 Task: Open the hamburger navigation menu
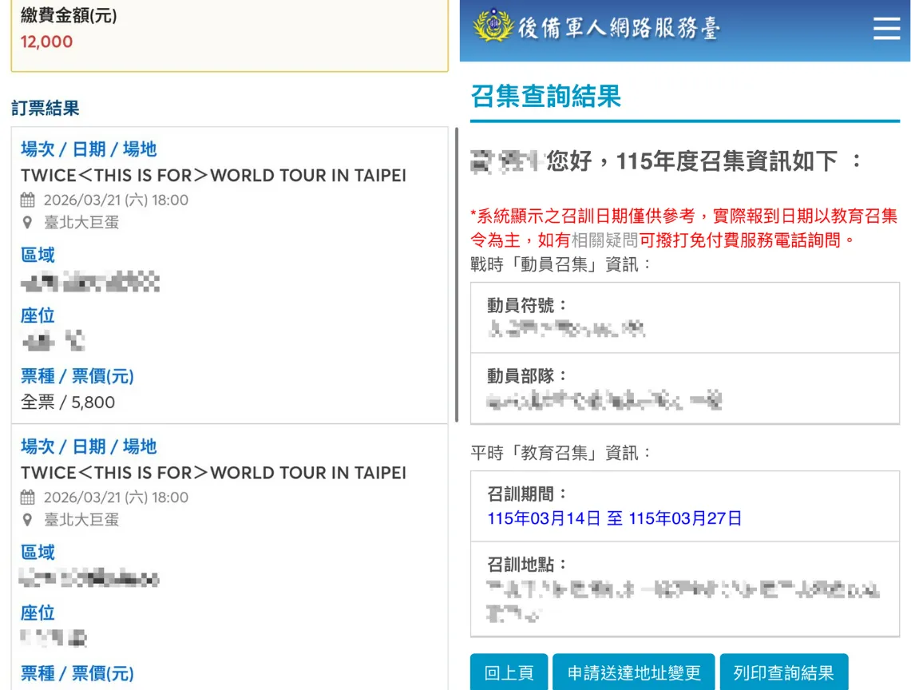click(x=886, y=29)
